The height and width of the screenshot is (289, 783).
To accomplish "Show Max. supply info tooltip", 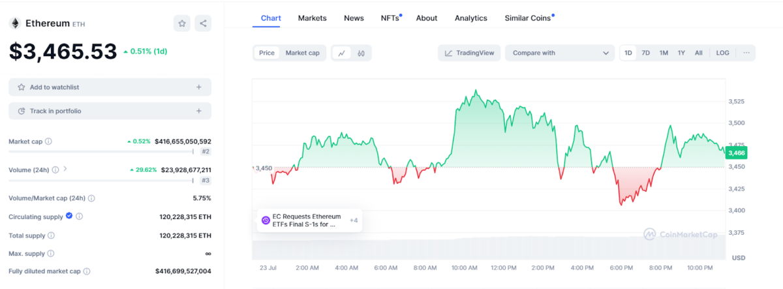I will [x=50, y=253].
